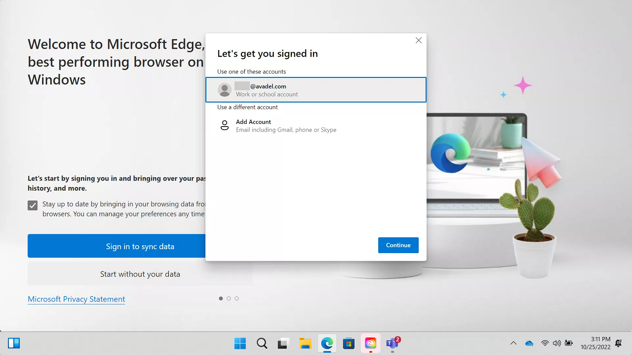Show hidden system tray icons
The image size is (632, 355).
tap(513, 343)
